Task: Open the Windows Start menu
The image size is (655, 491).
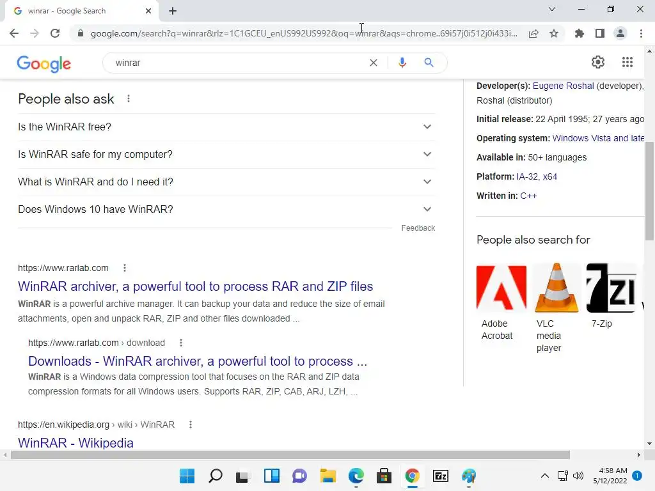Action: click(187, 476)
